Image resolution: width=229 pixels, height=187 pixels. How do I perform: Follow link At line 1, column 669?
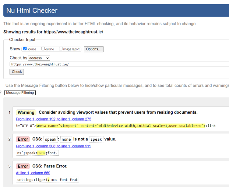tap(33, 173)
